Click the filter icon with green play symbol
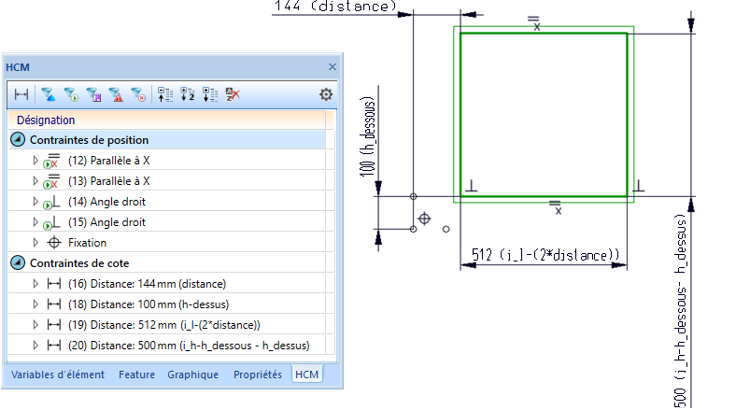This screenshot has height=410, width=736. (71, 93)
